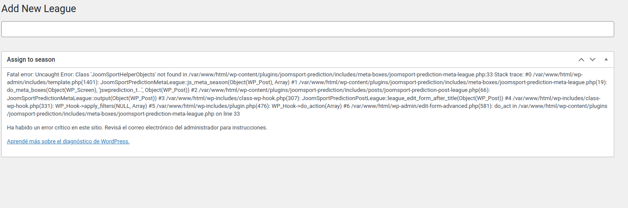This screenshot has width=628, height=208.
Task: Click the Add New League page heading
Action: [39, 8]
